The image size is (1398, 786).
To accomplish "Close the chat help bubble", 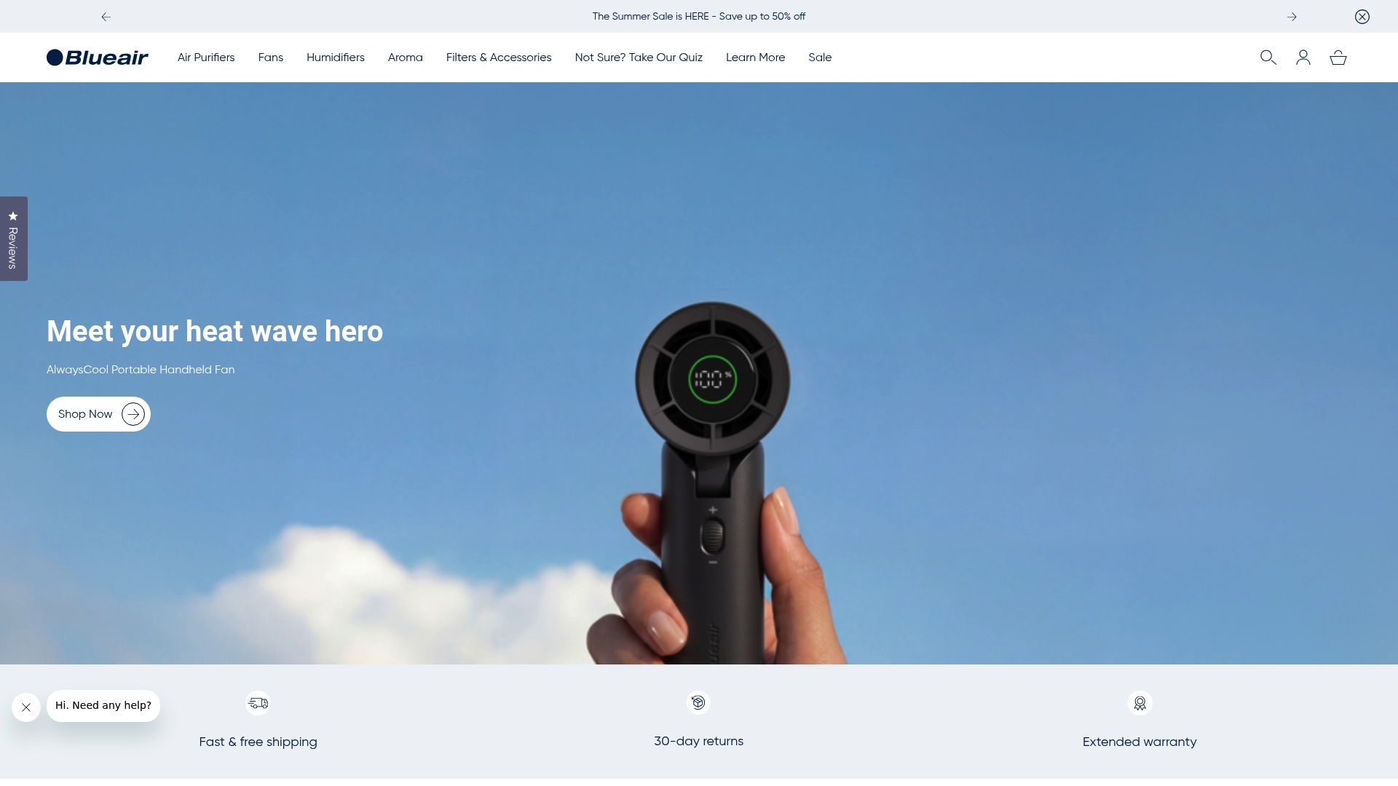I will [26, 707].
